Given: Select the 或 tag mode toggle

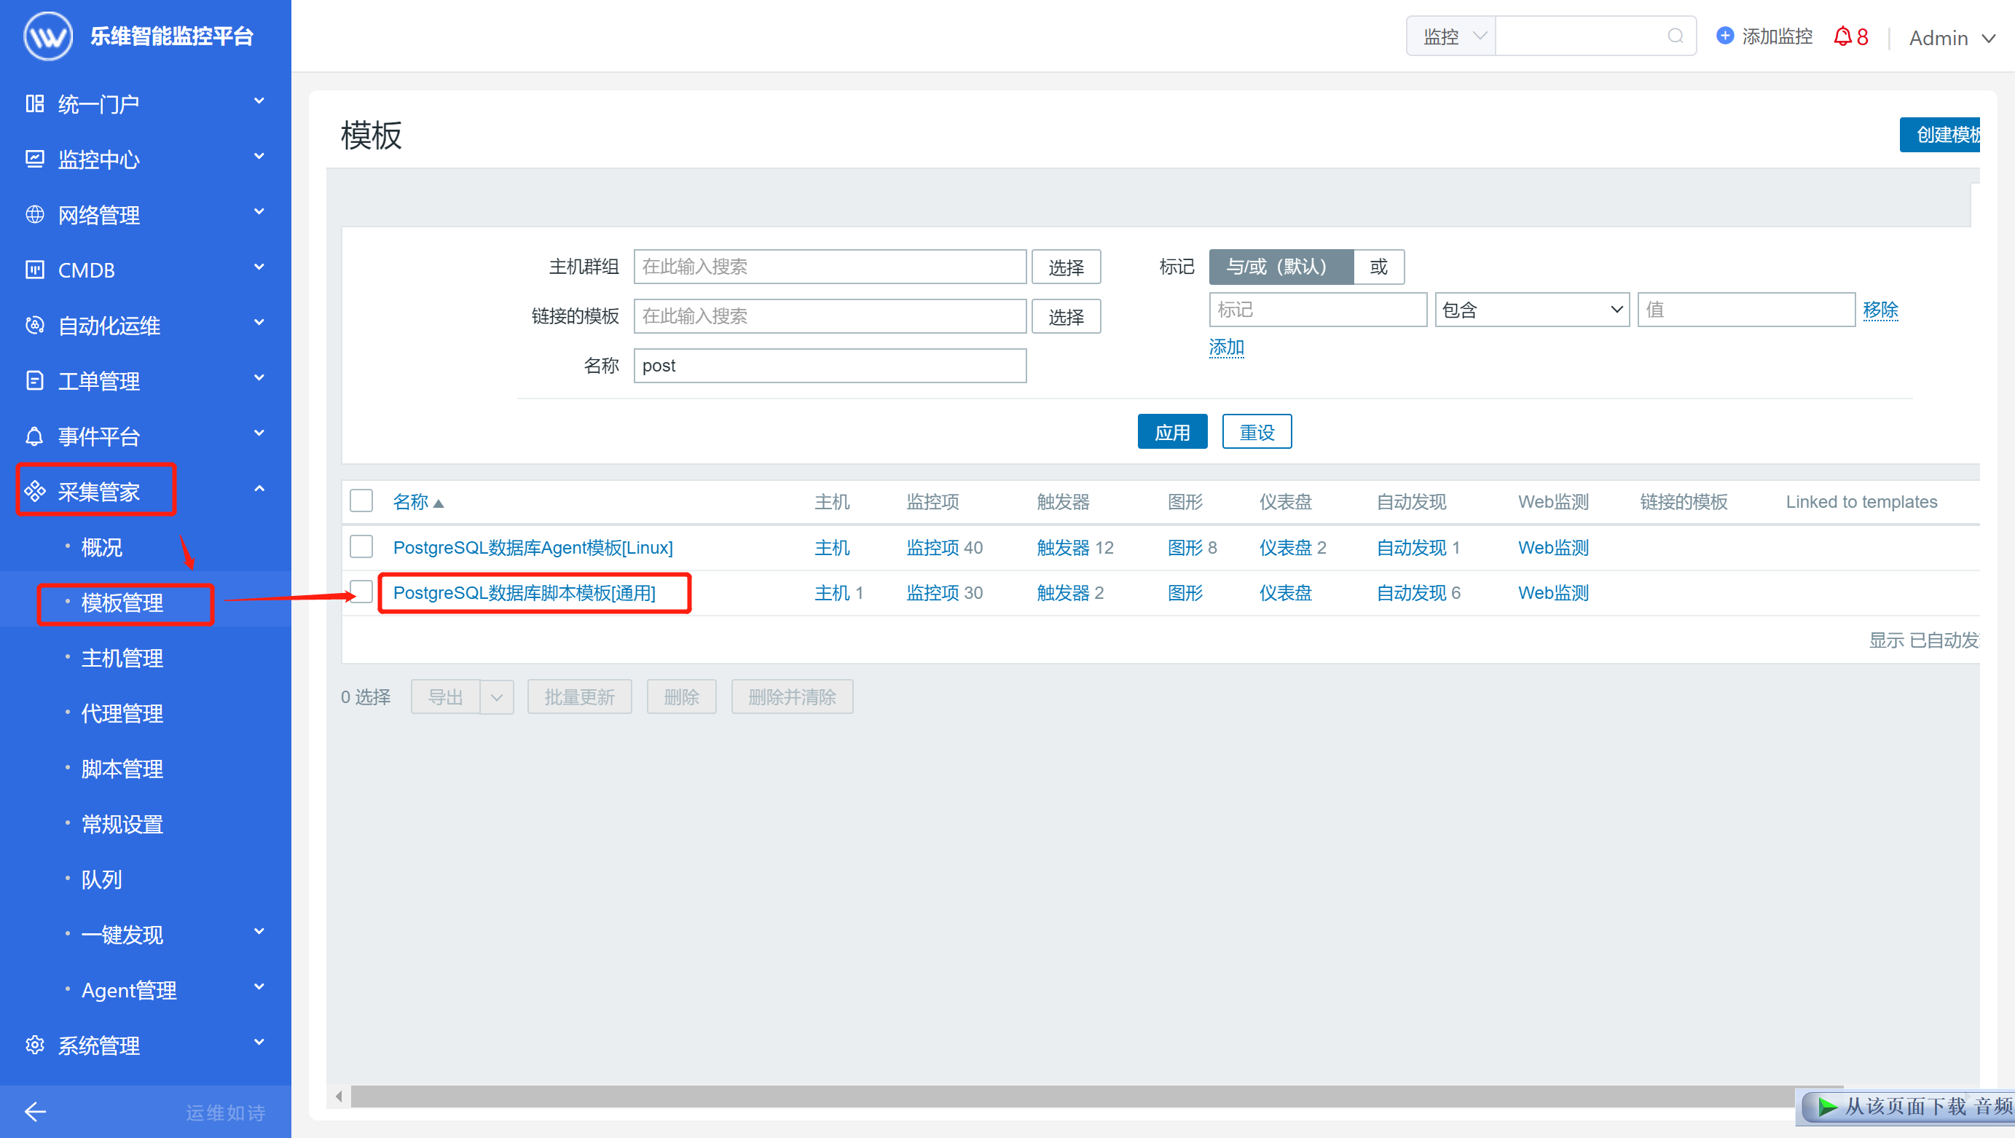Looking at the screenshot, I should (1378, 267).
